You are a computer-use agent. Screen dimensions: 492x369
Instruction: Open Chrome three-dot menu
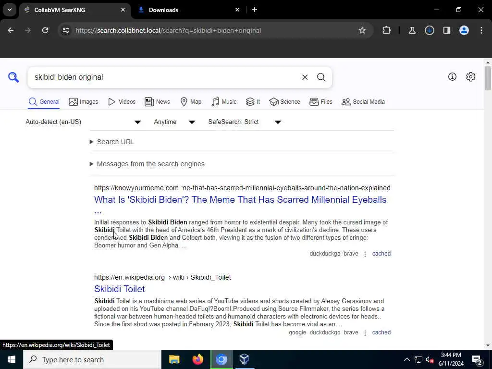pos(481,30)
